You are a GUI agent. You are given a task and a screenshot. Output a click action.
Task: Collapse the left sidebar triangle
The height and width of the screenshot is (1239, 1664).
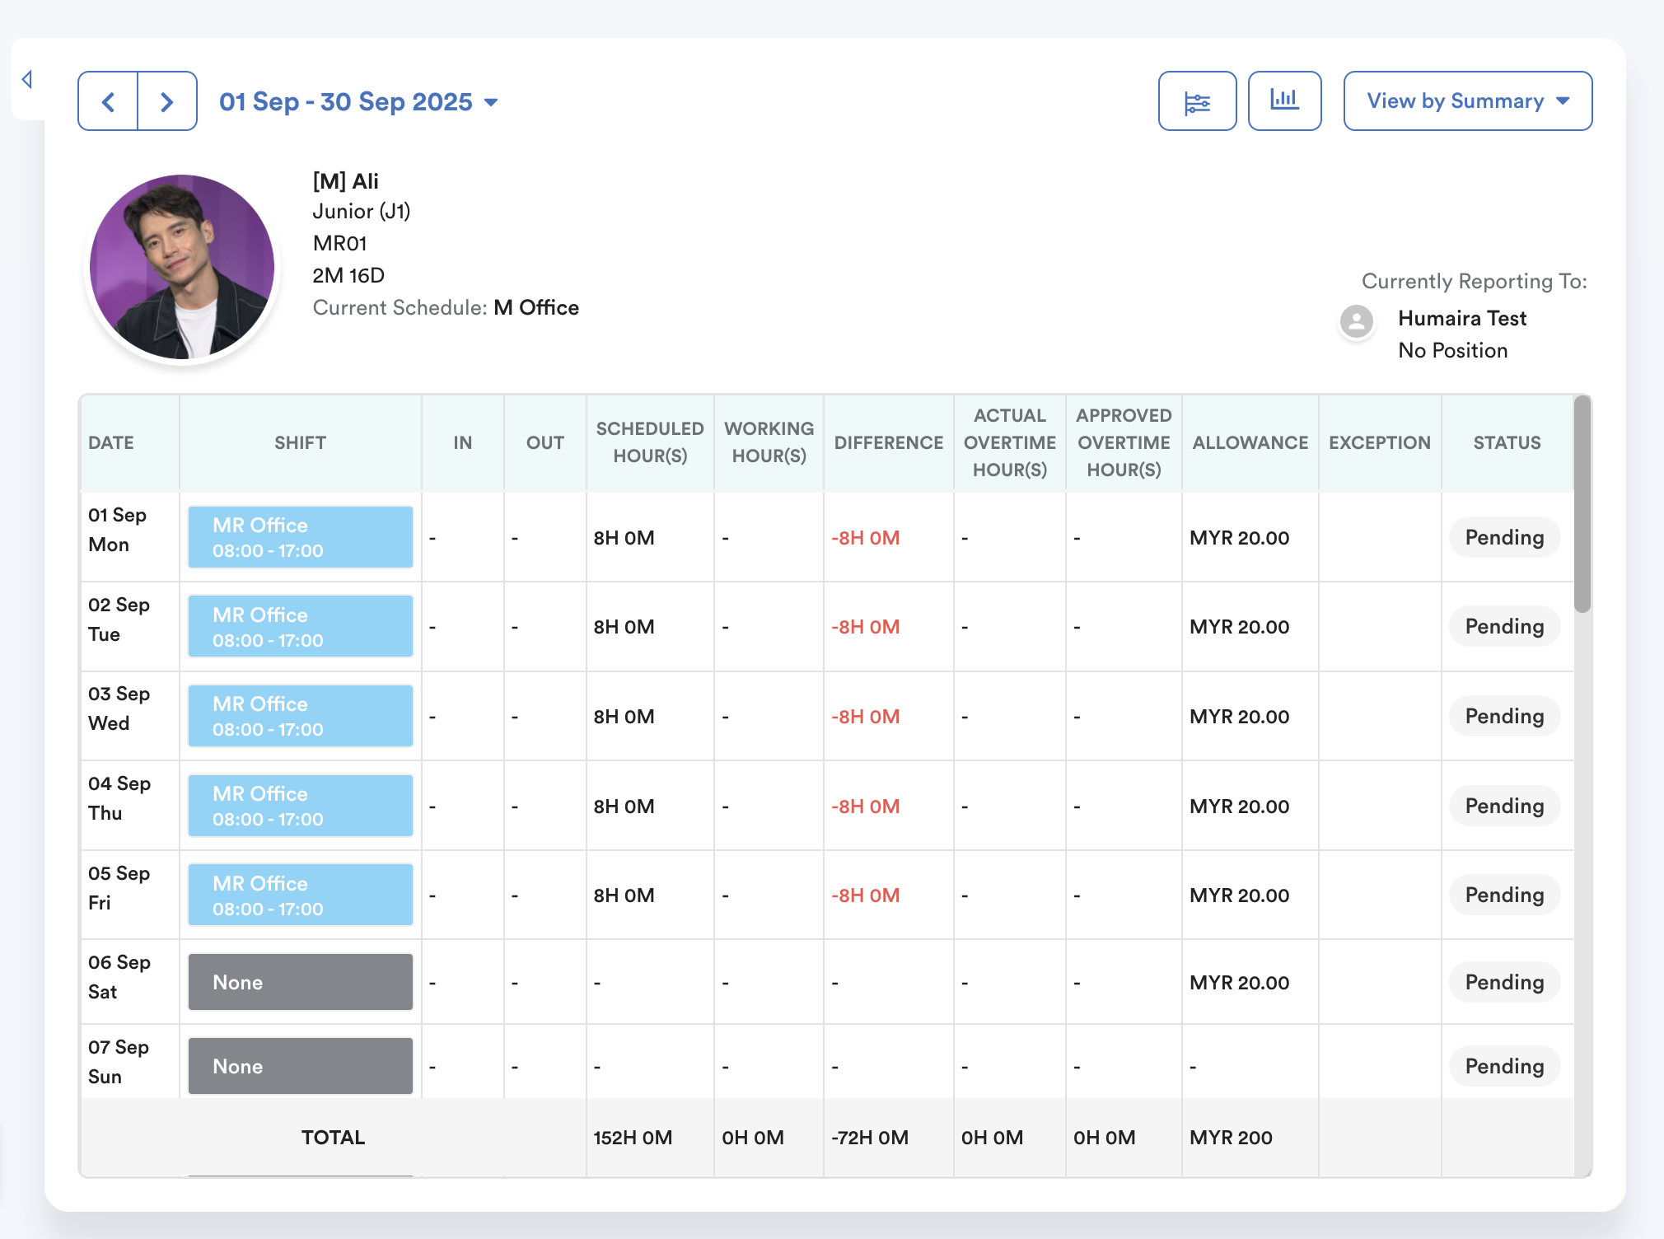coord(27,79)
